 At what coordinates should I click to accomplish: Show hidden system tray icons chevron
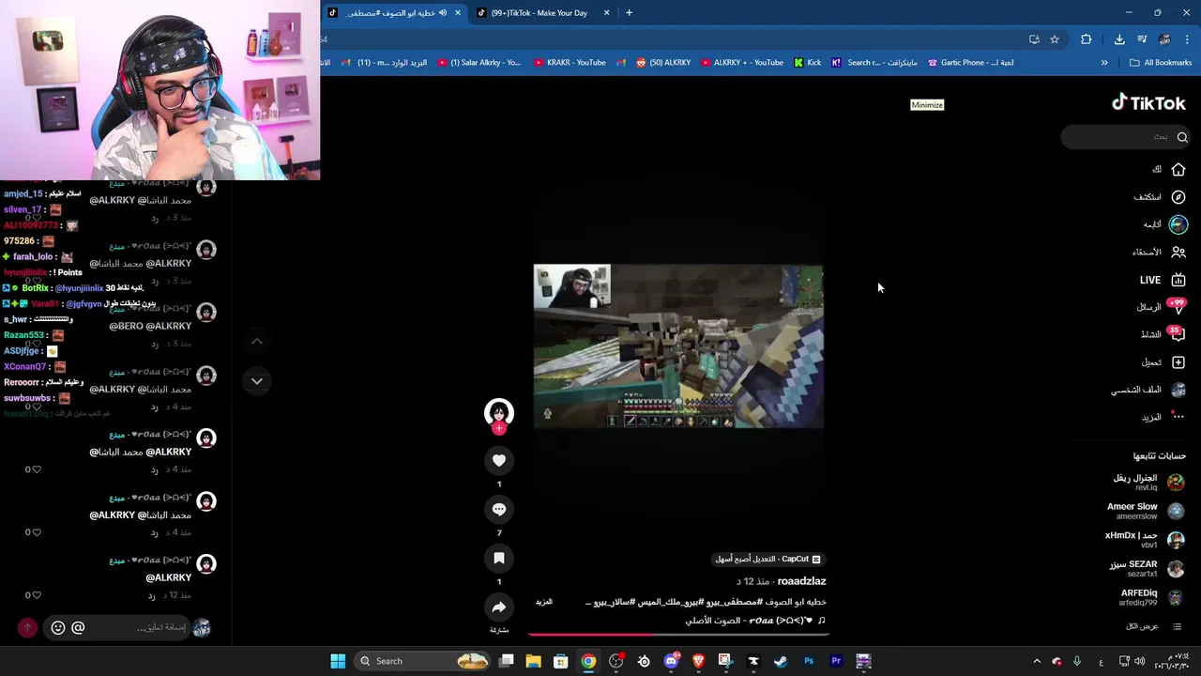pos(1037,661)
